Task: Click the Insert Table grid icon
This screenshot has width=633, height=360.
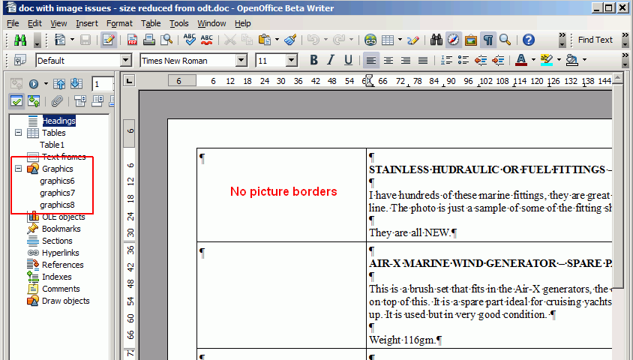Action: (388, 40)
